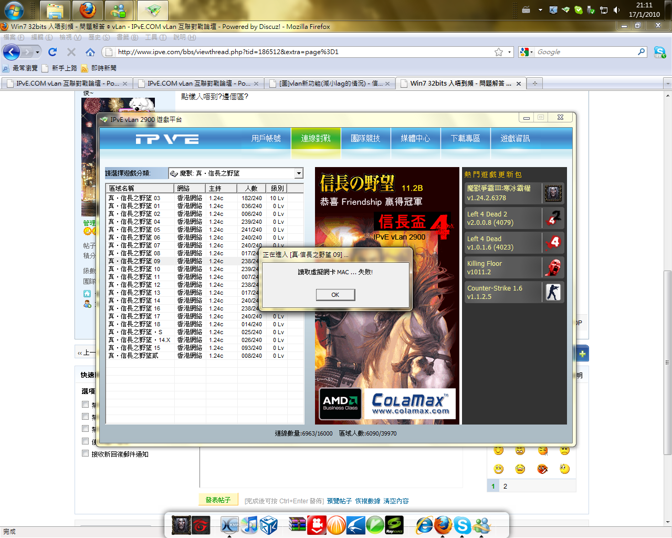This screenshot has width=672, height=538.
Task: Sort rooms by the 人數 column header
Action: pos(251,188)
